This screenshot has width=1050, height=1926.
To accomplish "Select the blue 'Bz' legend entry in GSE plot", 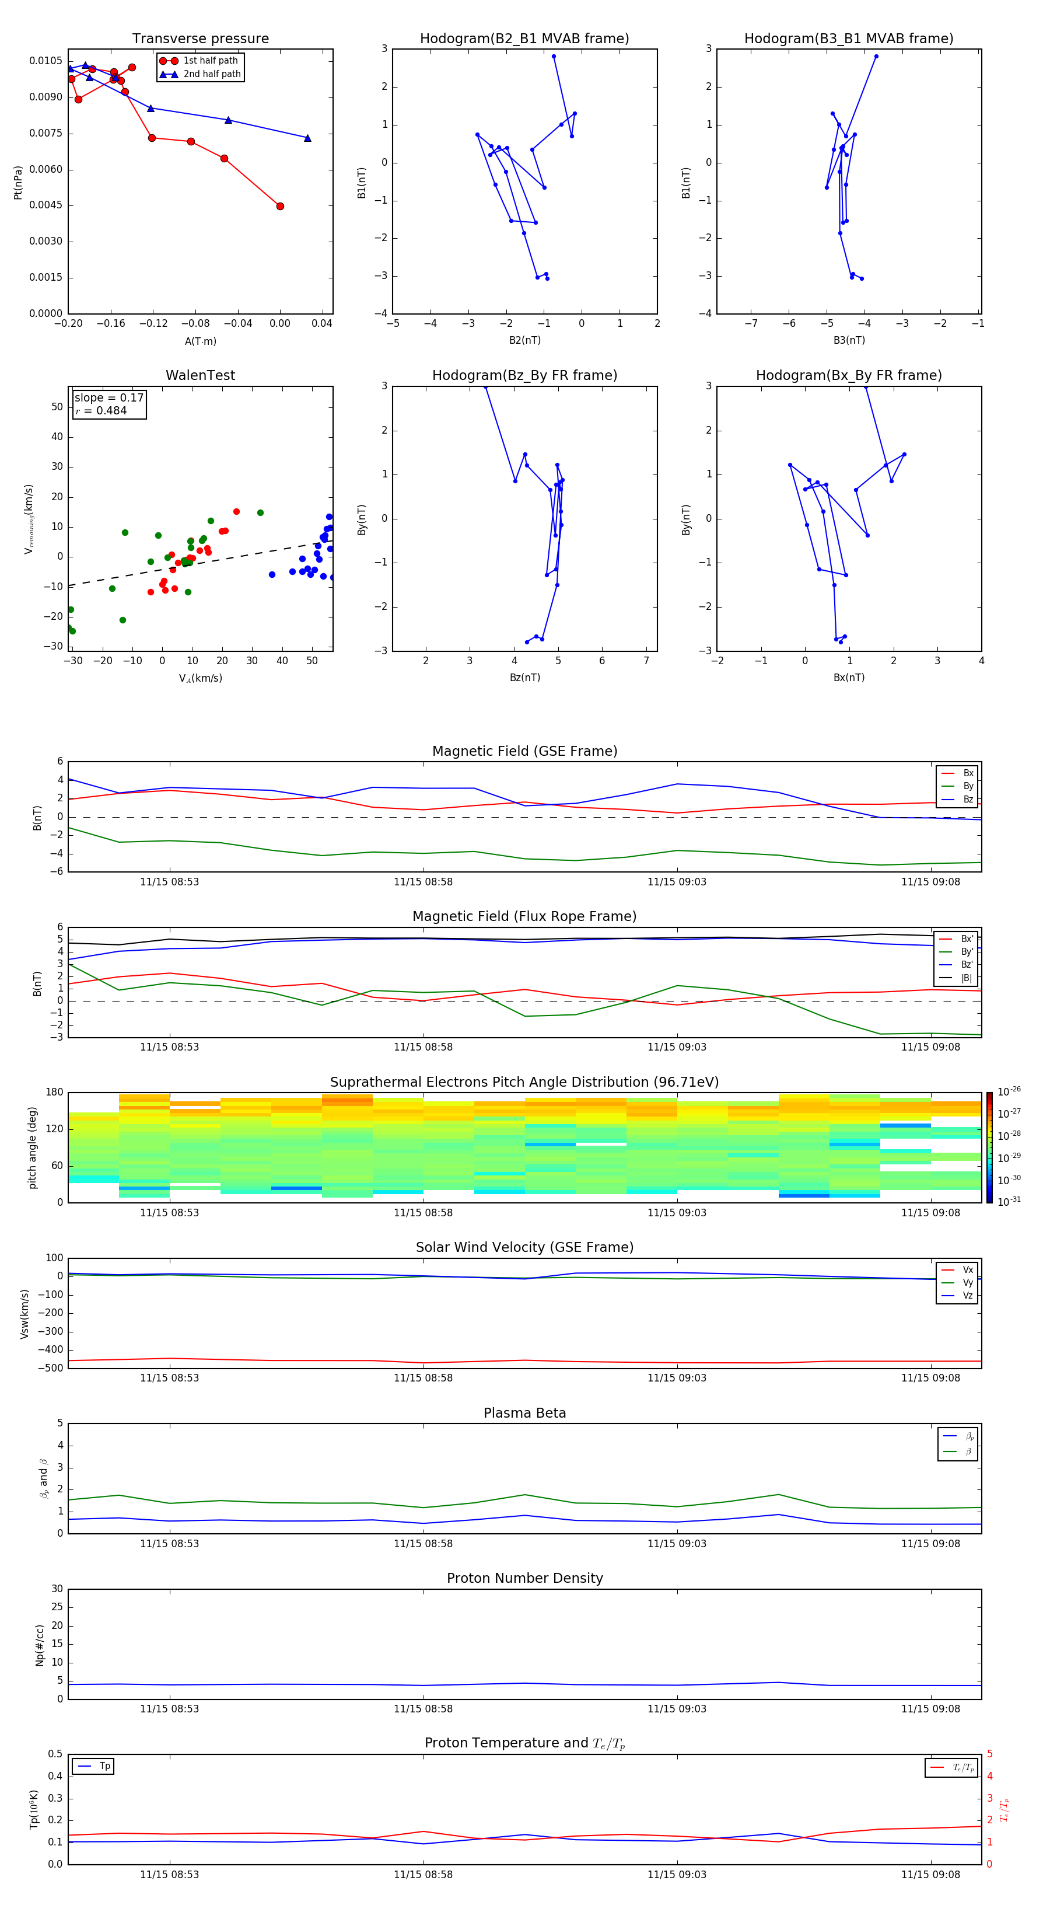I will click(957, 799).
